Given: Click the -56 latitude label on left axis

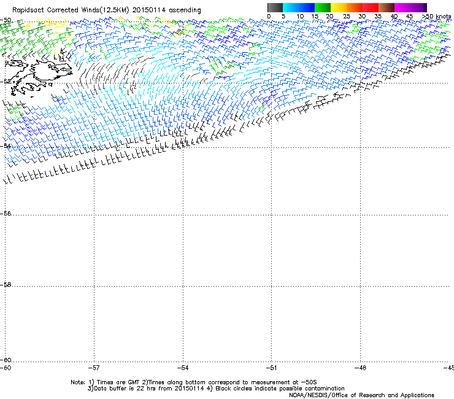Looking at the screenshot, I should pos(6,214).
